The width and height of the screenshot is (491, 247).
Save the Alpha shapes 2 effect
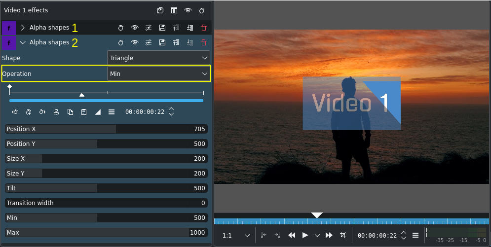(162, 42)
